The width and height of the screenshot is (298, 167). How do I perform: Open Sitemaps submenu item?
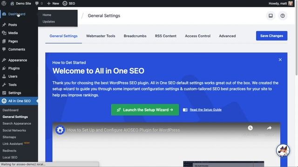coord(9,137)
